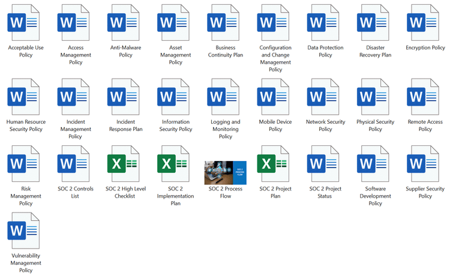This screenshot has width=450, height=275.
Task: Select the SOC 2 Project Status document
Action: pos(325,164)
